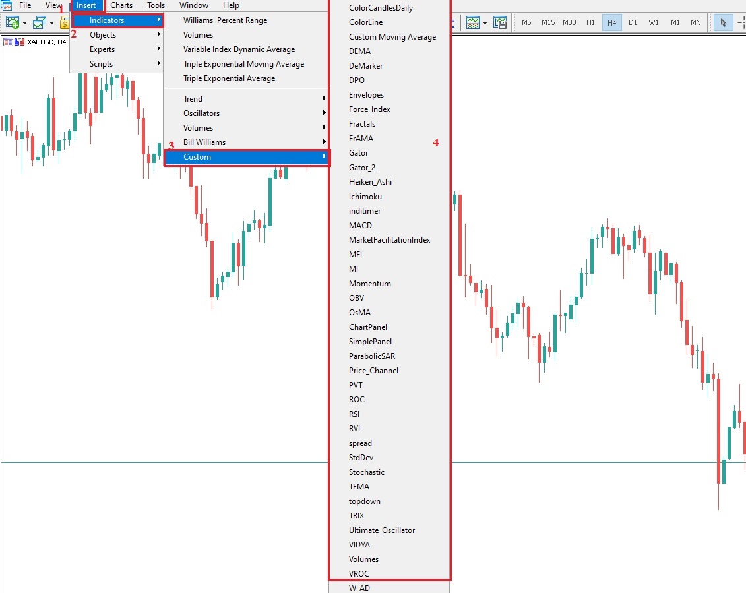Screen dimensions: 746x593
Task: Open the Charts menu
Action: [121, 5]
